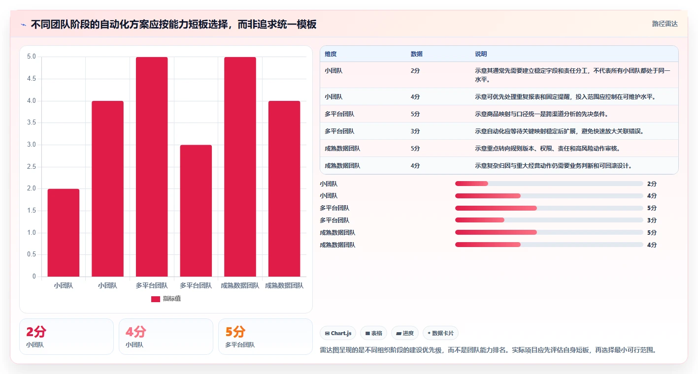
Task: Click the Chart.js chip
Action: 338,333
